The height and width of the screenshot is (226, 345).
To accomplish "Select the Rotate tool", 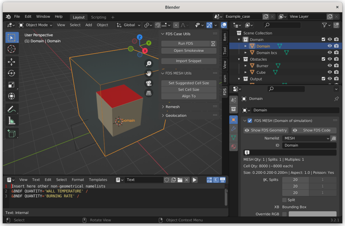I will pos(12,73).
